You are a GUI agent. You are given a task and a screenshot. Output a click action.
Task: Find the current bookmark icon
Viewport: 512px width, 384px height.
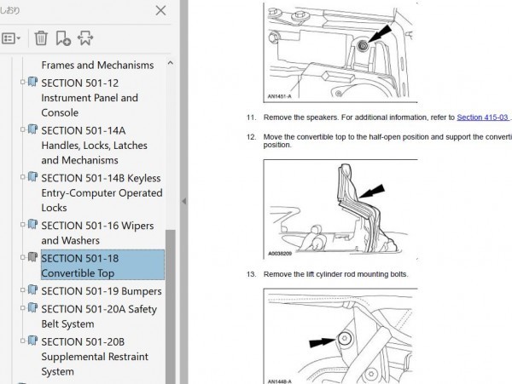(85, 38)
